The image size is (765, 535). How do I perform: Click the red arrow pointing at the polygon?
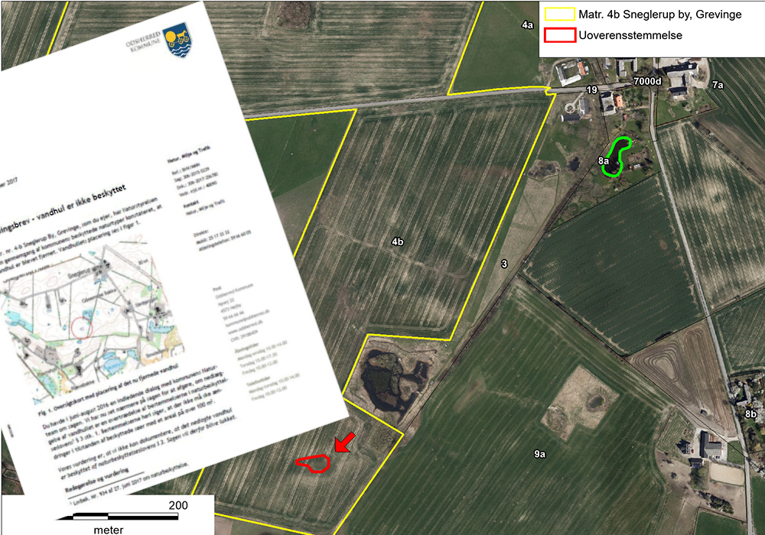pyautogui.click(x=343, y=443)
